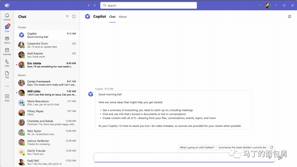The width and height of the screenshot is (297, 167).
Task: Refresh the suggested prompts
Action: point(272,147)
